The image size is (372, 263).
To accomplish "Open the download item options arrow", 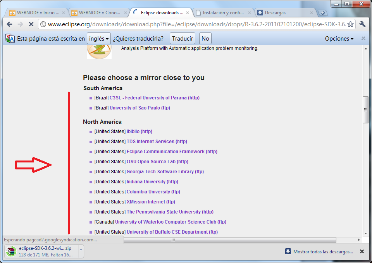I will pos(81,250).
